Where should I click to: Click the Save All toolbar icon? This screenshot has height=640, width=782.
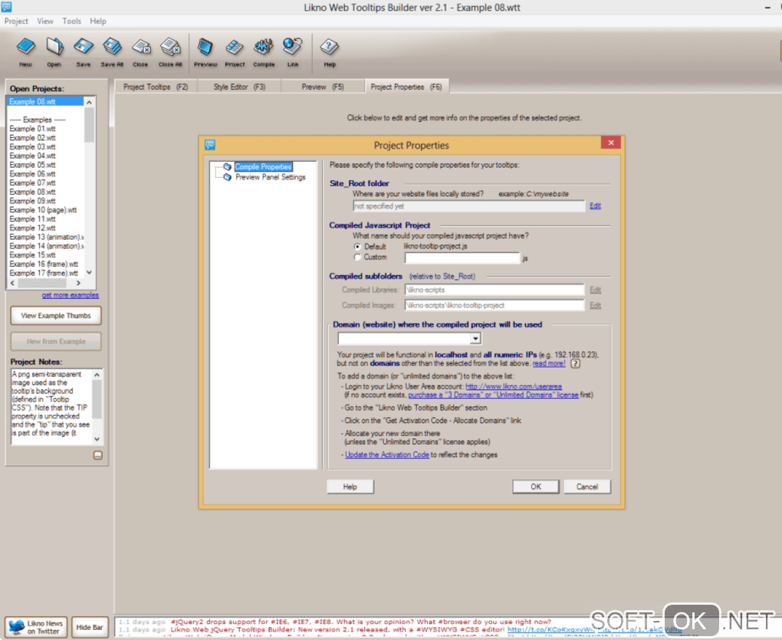click(112, 52)
